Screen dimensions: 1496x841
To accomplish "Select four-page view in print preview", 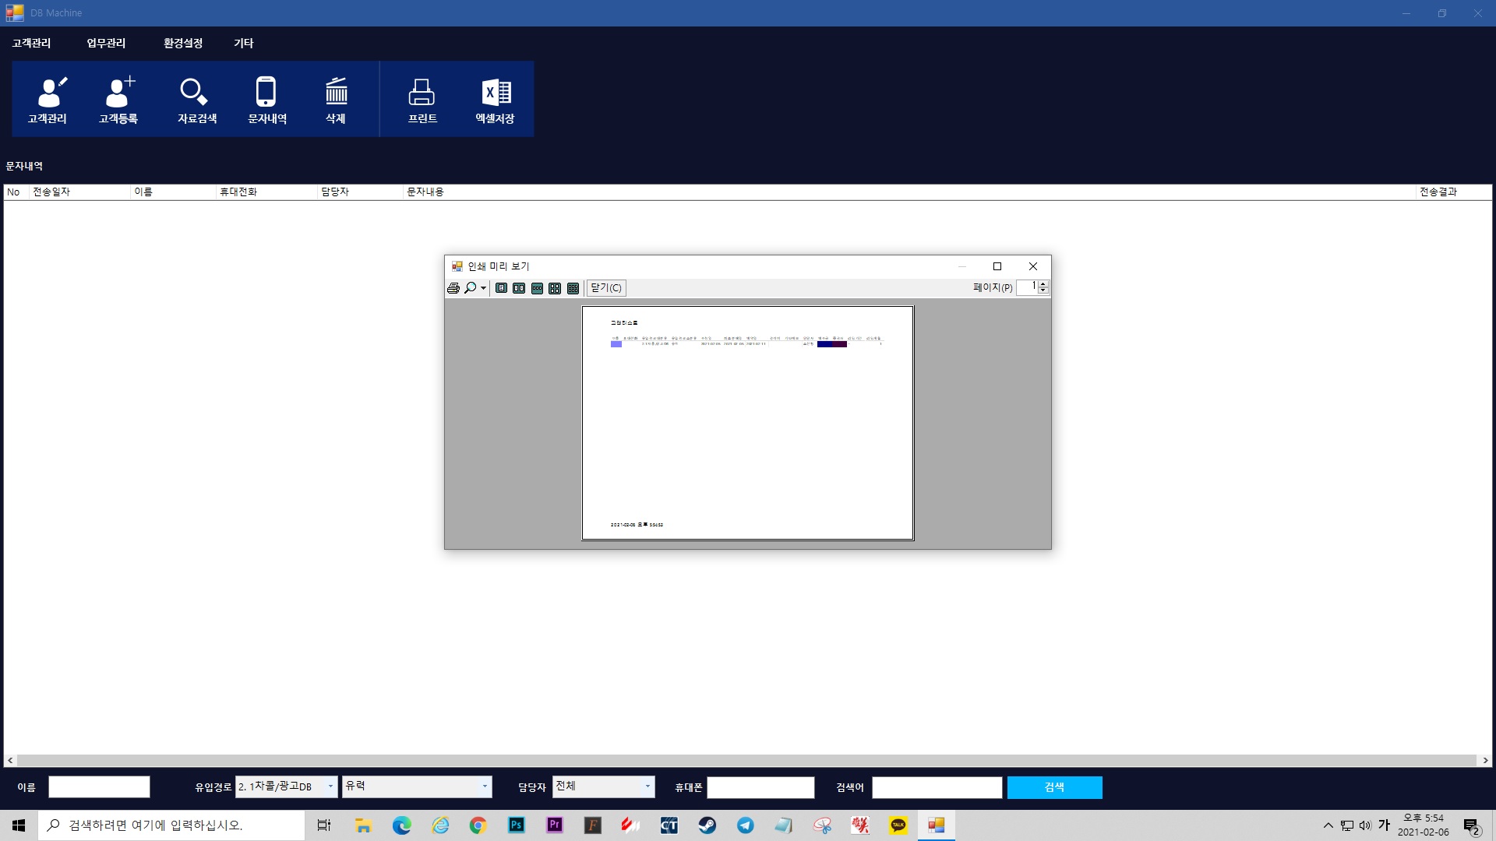I will pos(555,288).
